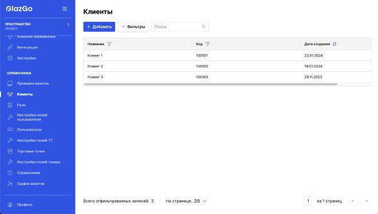This screenshot has height=214, width=378.
Task: Click code cell 100103
Action: pos(202,77)
